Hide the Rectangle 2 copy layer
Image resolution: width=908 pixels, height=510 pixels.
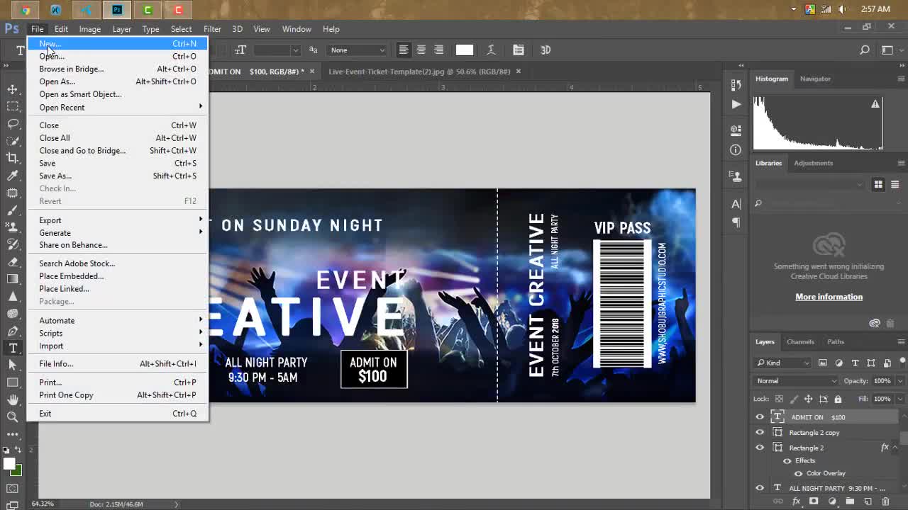[x=760, y=432]
